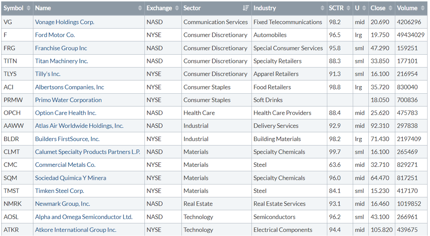Viewport: 430px width, 236px height.
Task: Open the Ford Motor Co. link
Action: point(55,35)
